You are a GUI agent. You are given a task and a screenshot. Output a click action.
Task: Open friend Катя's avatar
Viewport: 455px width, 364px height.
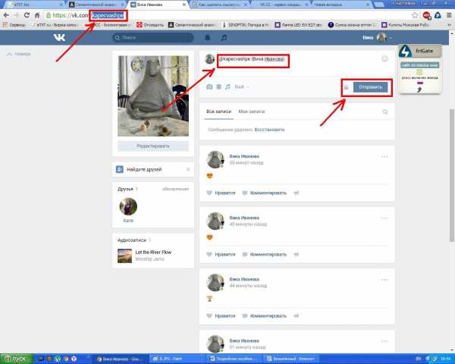point(128,206)
